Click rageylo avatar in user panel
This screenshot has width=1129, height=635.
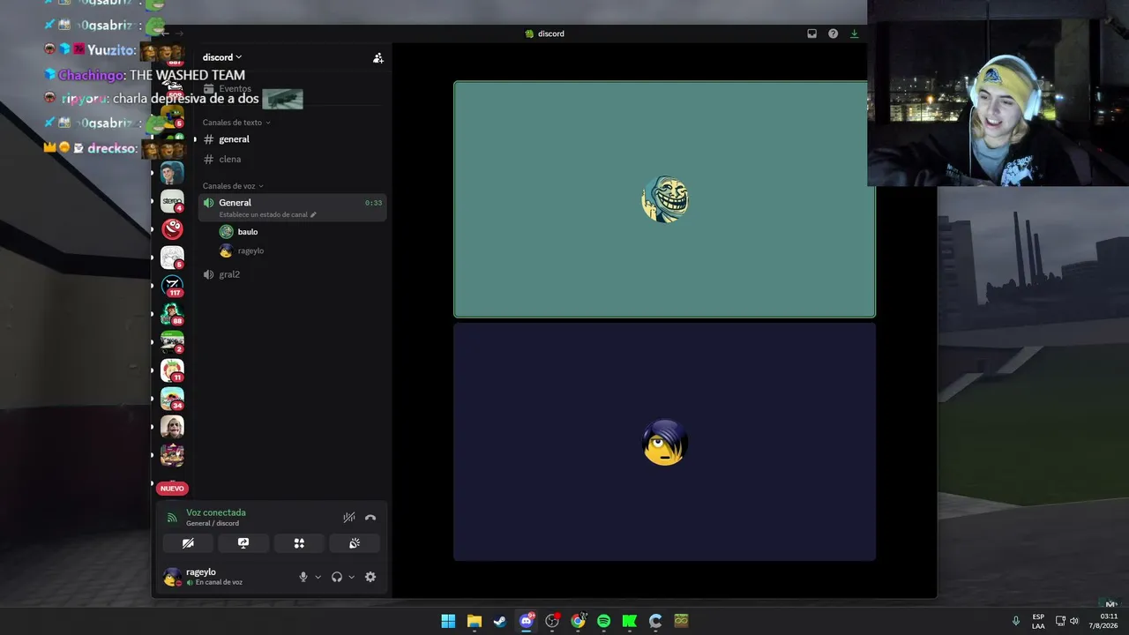pyautogui.click(x=172, y=577)
